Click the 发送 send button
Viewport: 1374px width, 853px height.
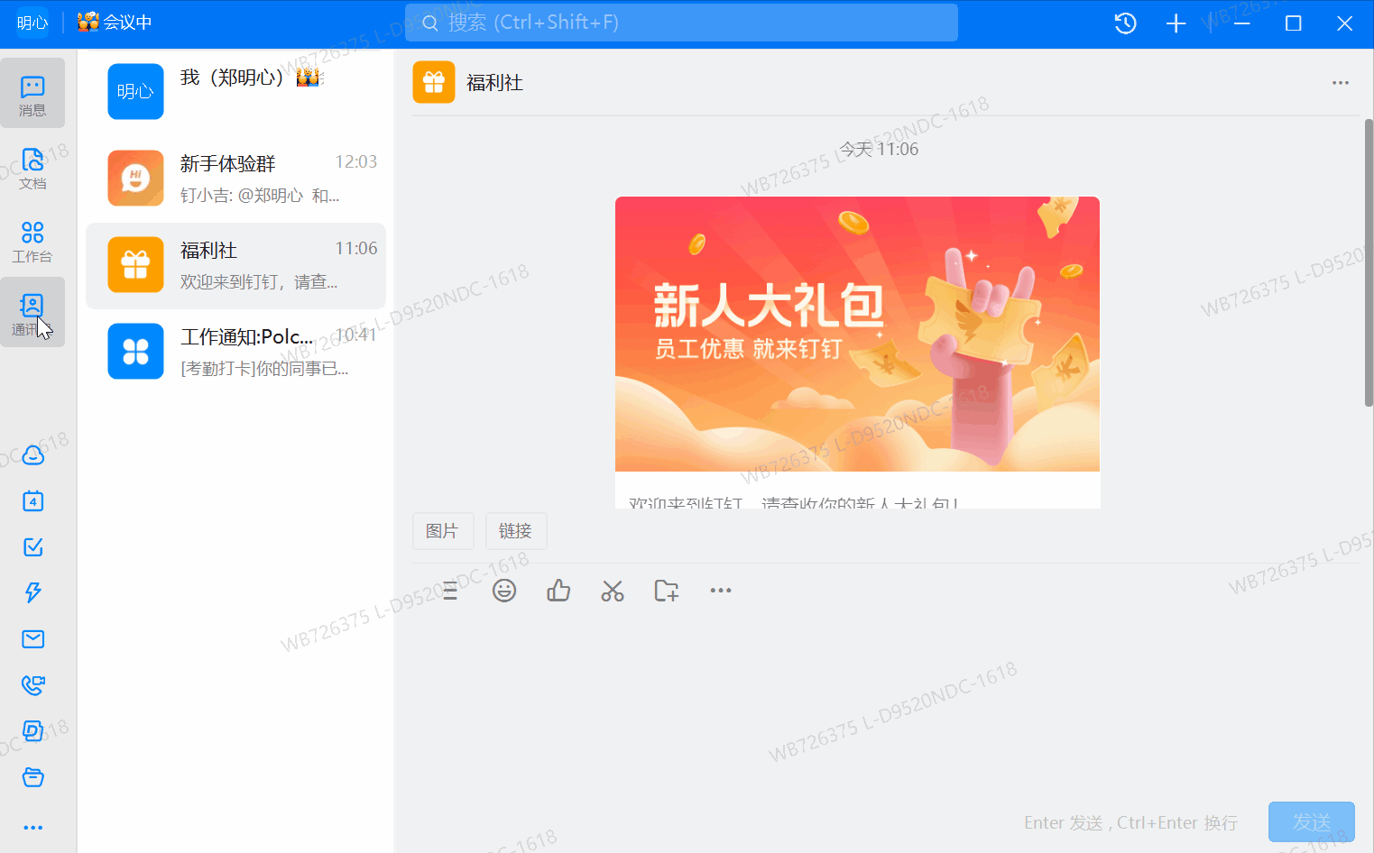(1312, 821)
